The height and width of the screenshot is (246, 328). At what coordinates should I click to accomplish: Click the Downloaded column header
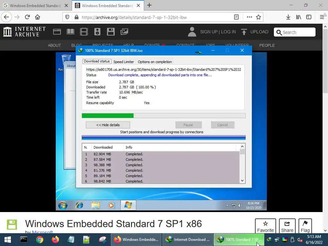click(x=108, y=147)
